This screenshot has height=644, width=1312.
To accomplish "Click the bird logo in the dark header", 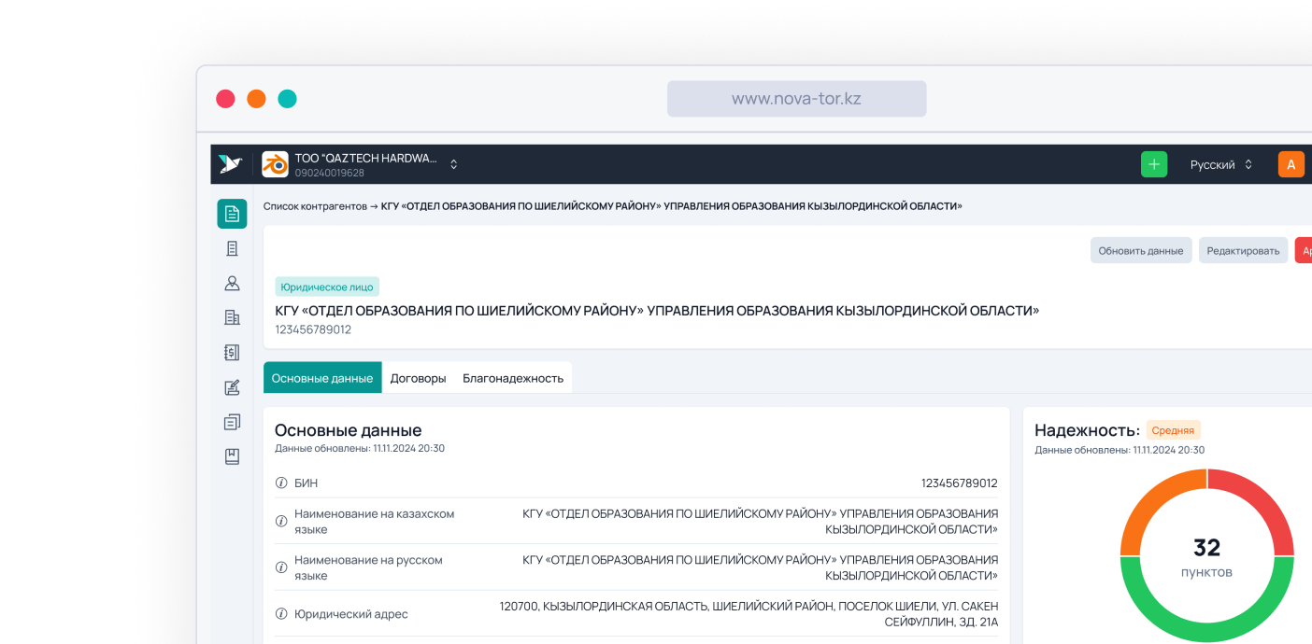I will click(230, 164).
